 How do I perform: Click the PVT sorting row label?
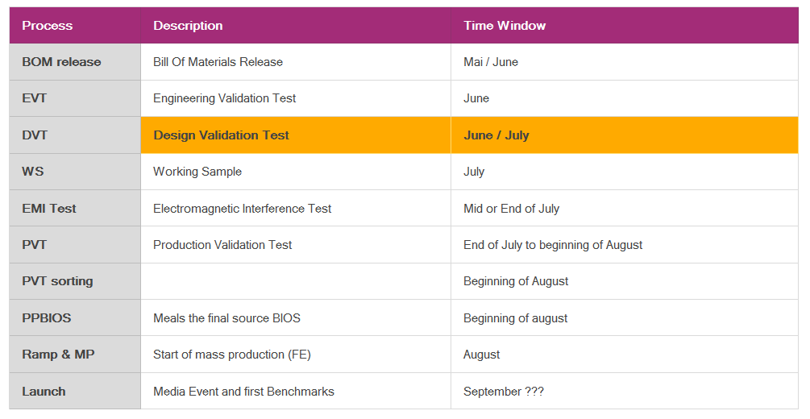(57, 281)
